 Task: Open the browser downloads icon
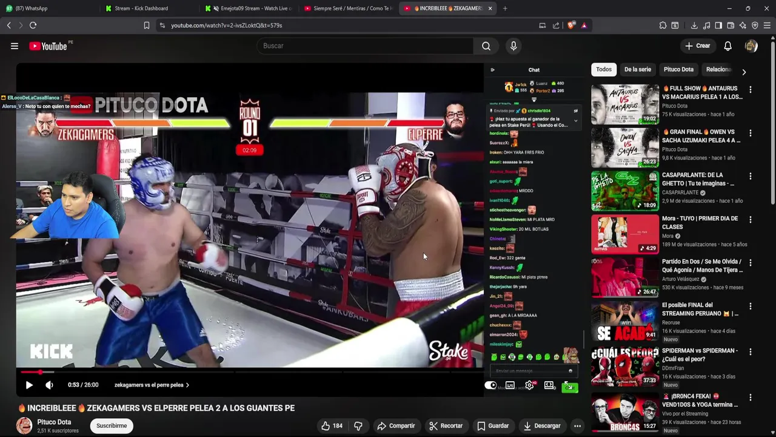pyautogui.click(x=694, y=25)
